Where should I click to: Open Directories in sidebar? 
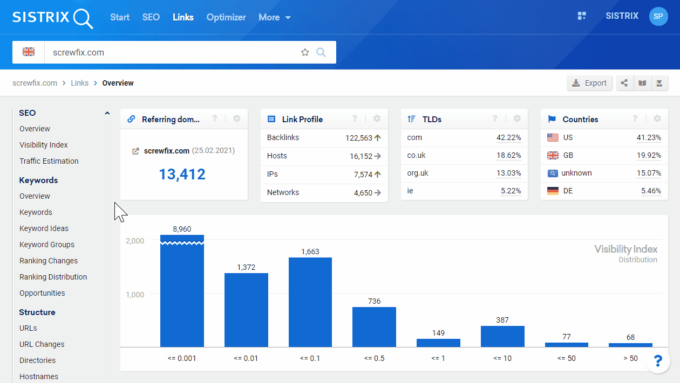pyautogui.click(x=37, y=360)
